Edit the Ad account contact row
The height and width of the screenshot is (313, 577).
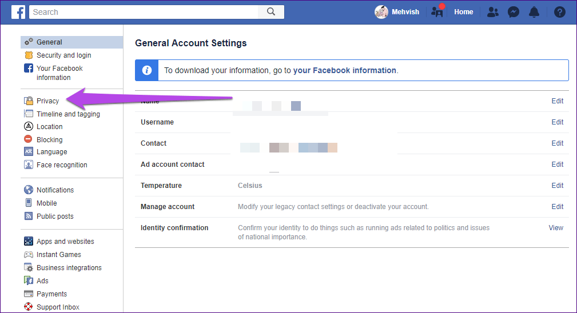click(557, 164)
